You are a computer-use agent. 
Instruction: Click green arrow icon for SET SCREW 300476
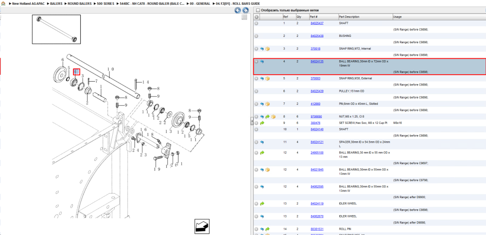point(262,123)
